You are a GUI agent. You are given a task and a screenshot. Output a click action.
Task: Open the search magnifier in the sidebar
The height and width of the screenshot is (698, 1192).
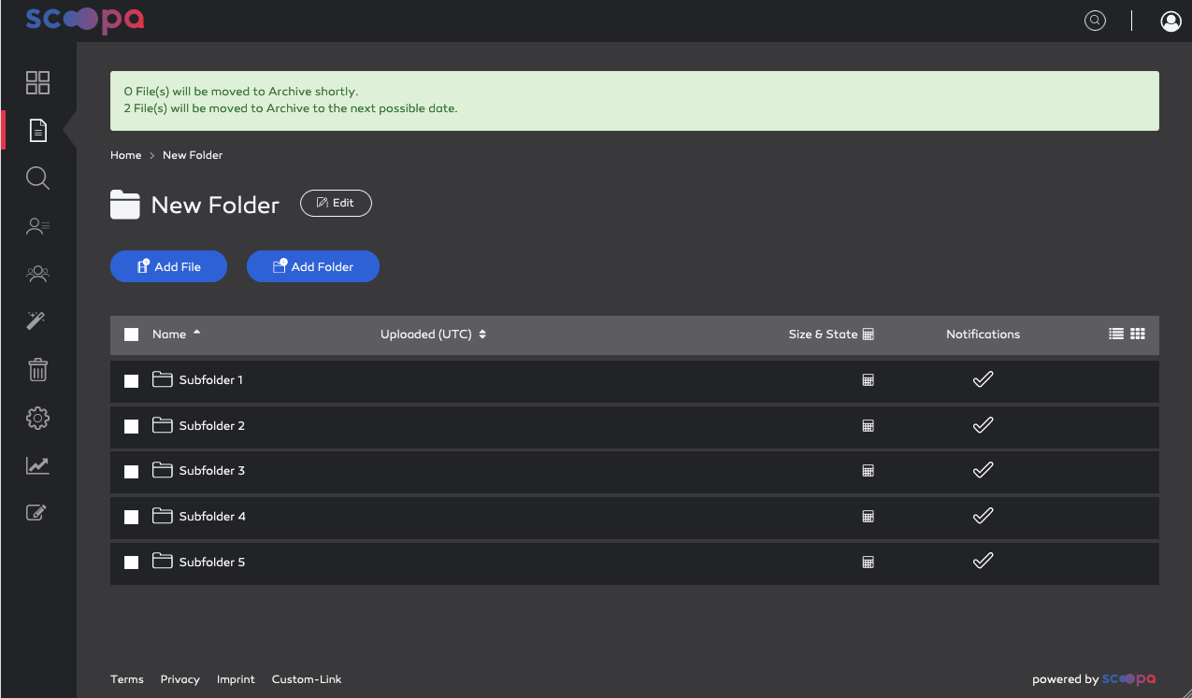(x=37, y=178)
